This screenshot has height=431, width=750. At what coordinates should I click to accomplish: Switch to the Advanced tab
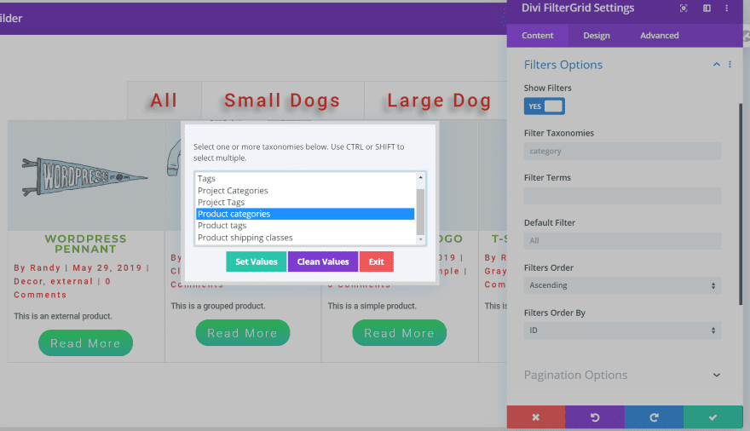pyautogui.click(x=659, y=36)
